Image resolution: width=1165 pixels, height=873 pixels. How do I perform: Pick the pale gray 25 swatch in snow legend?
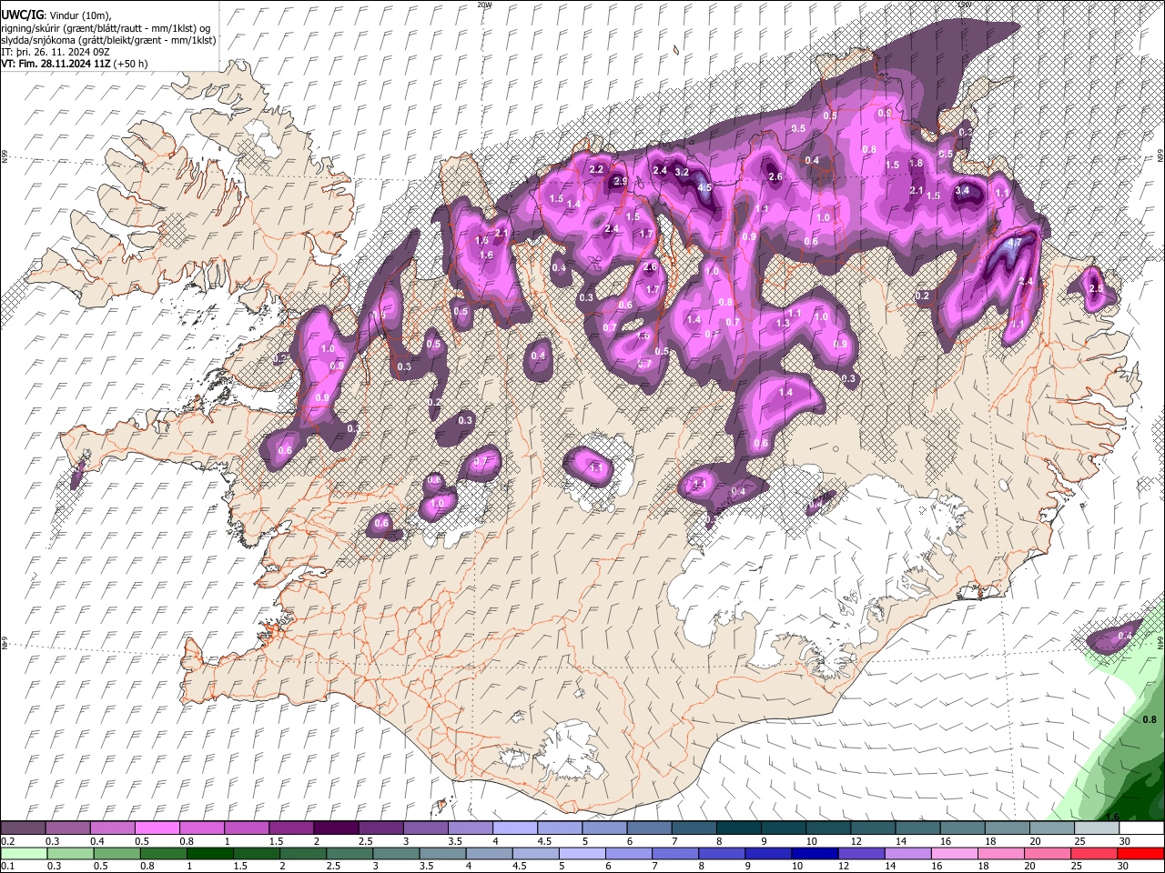click(1095, 828)
